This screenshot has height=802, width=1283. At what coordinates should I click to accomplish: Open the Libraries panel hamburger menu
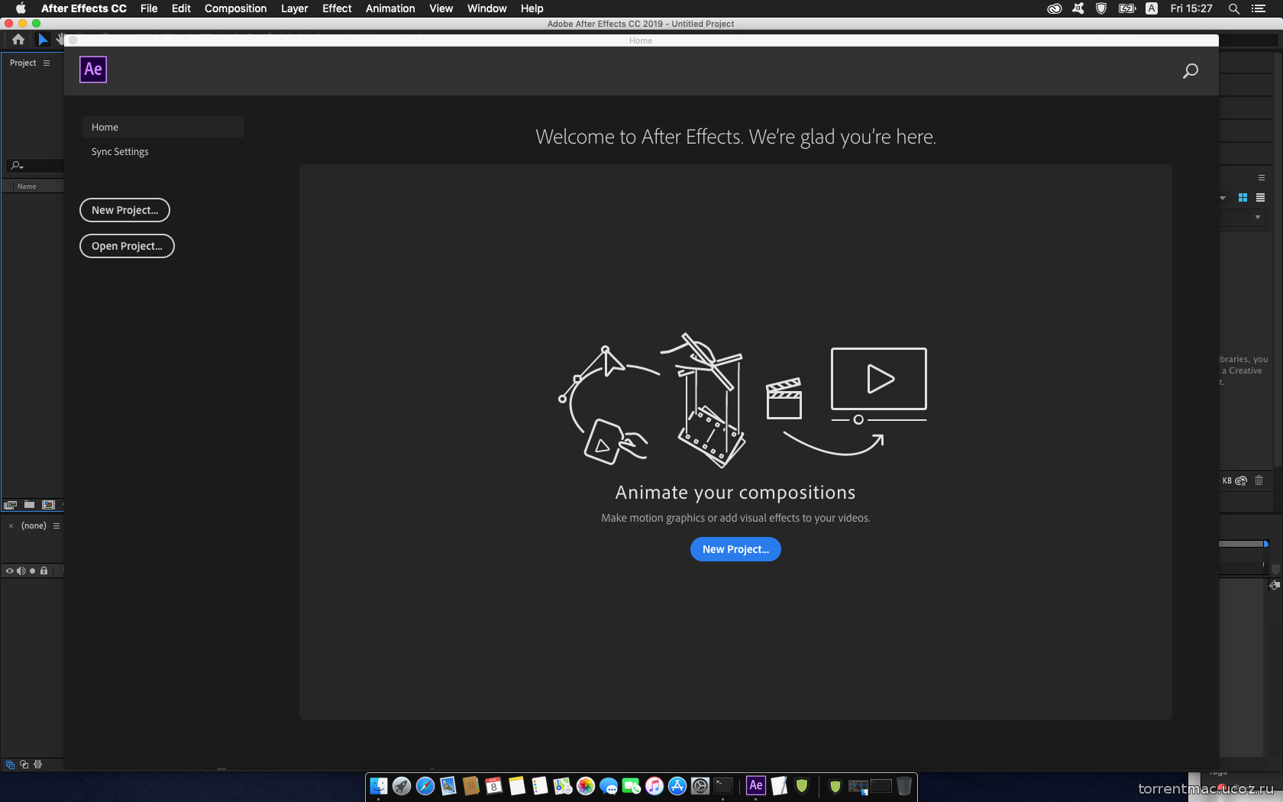[1262, 177]
